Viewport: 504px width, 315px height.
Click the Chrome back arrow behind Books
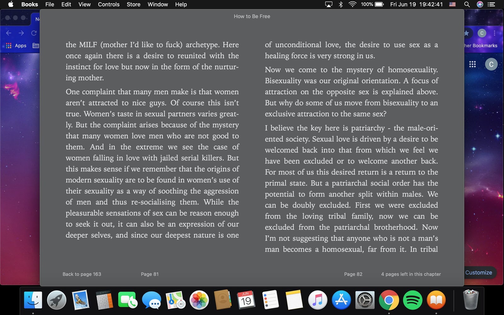9,33
